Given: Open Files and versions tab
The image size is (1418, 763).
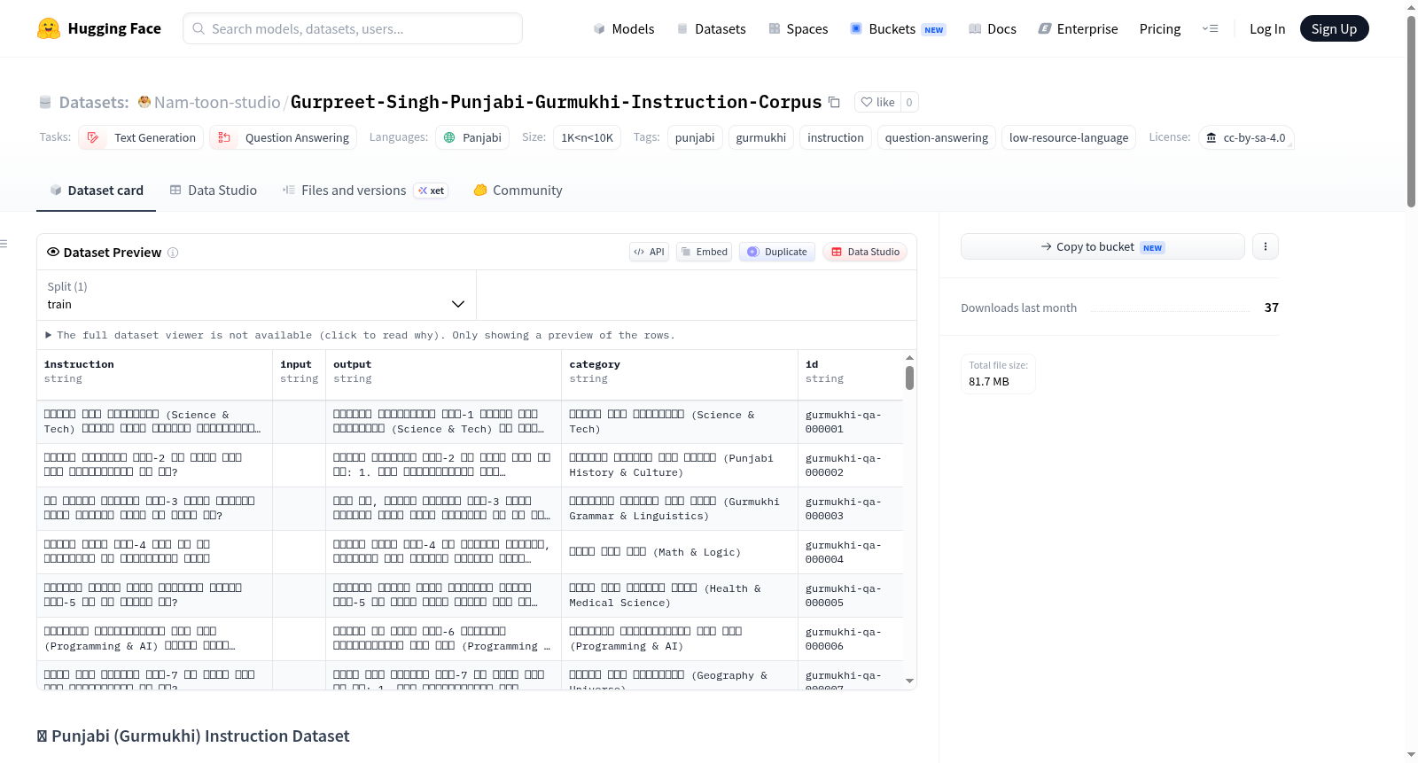Looking at the screenshot, I should coord(365,190).
